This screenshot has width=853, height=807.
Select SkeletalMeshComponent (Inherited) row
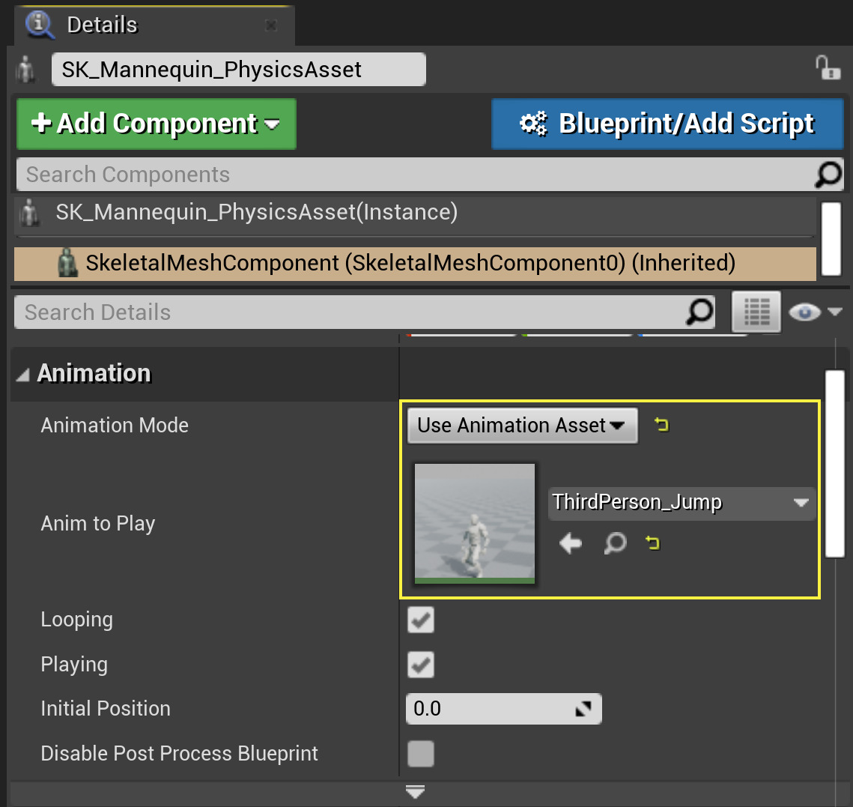tap(415, 263)
